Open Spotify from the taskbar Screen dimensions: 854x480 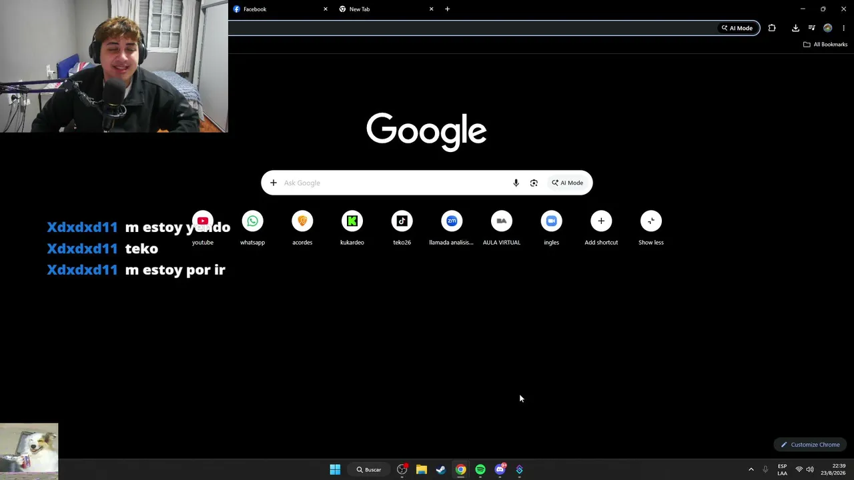pyautogui.click(x=480, y=469)
